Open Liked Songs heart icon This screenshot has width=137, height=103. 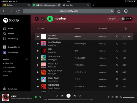pyautogui.click(x=5, y=52)
